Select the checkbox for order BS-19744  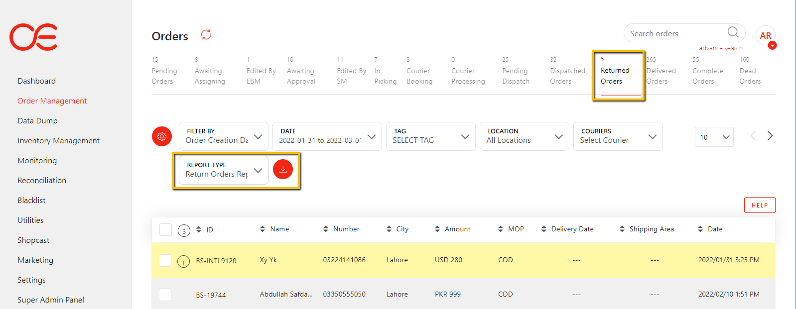pos(165,295)
